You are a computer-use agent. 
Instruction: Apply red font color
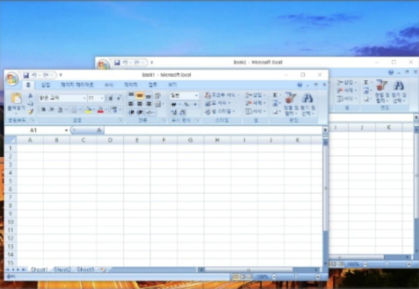point(100,110)
